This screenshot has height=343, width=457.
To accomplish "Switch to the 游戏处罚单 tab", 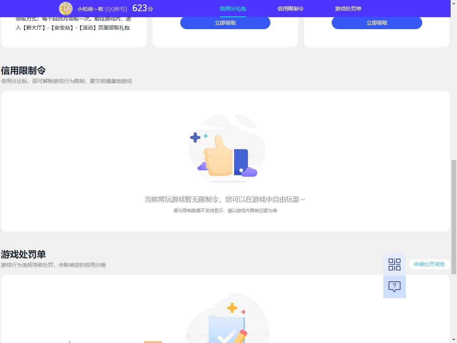I will (x=348, y=9).
